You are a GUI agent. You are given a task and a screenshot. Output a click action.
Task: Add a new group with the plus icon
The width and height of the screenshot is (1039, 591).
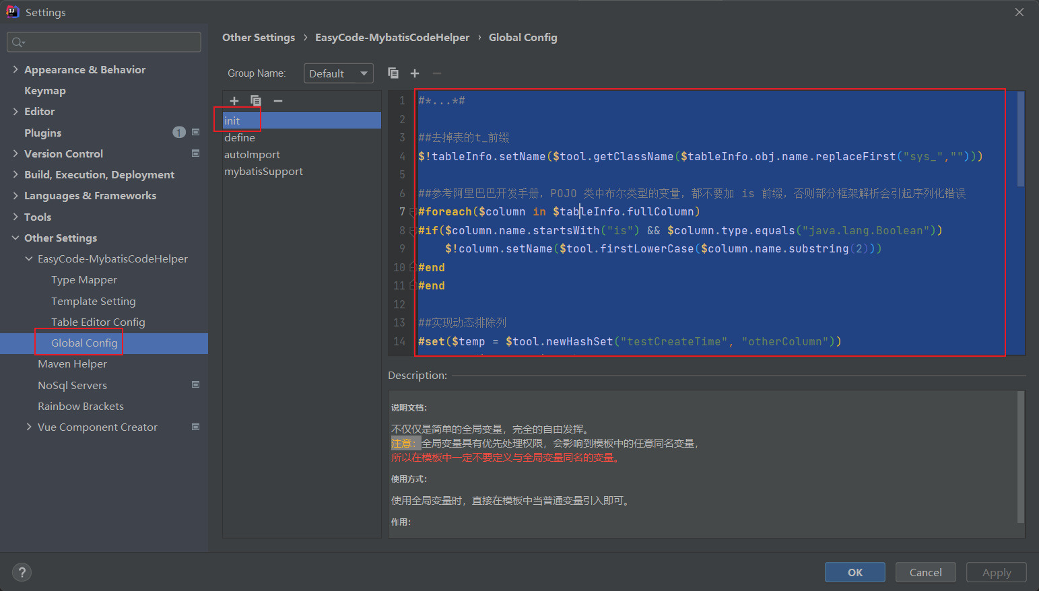[415, 73]
